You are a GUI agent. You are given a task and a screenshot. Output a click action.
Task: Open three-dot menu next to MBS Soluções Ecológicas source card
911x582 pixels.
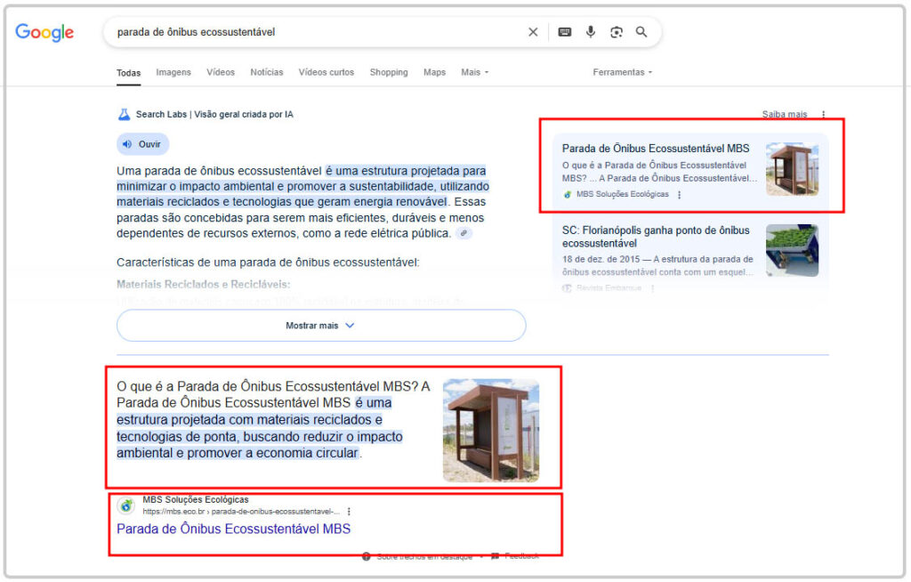(x=679, y=195)
